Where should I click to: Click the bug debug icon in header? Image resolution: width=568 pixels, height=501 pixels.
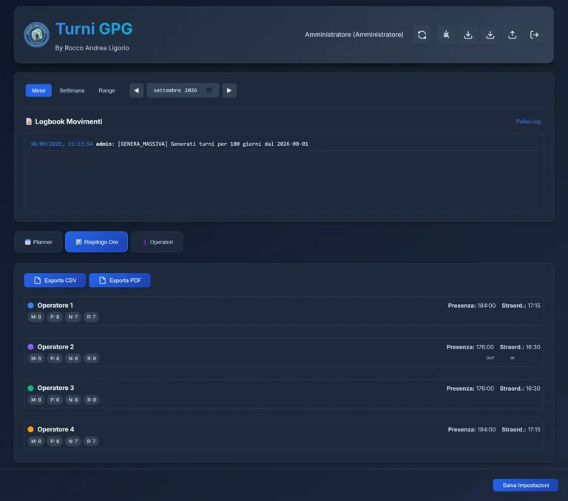(446, 35)
